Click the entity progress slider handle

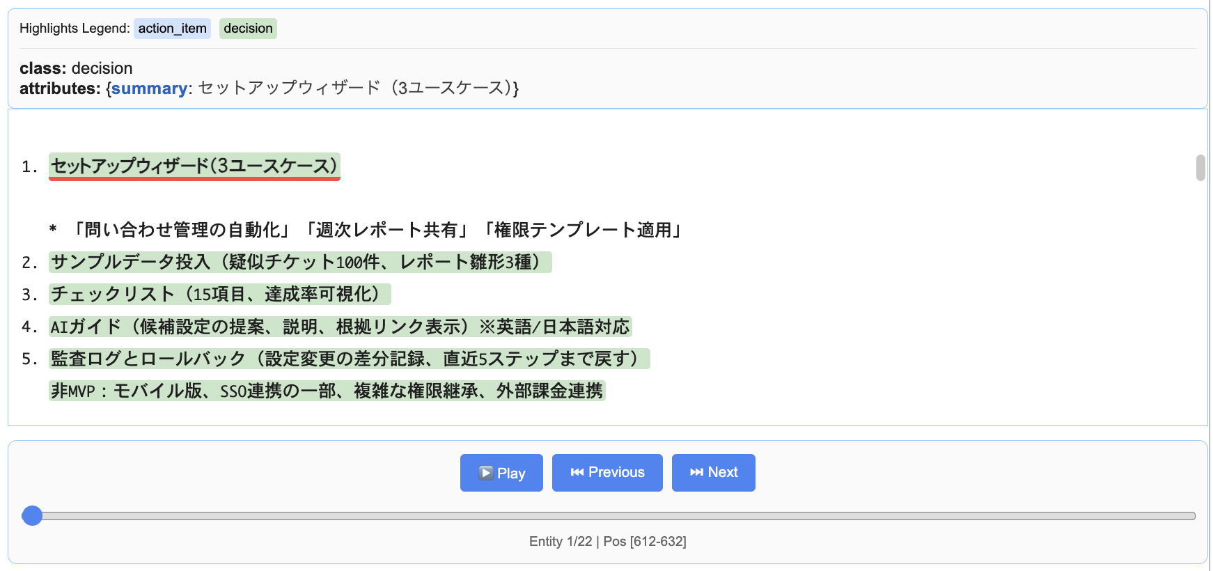(x=32, y=516)
